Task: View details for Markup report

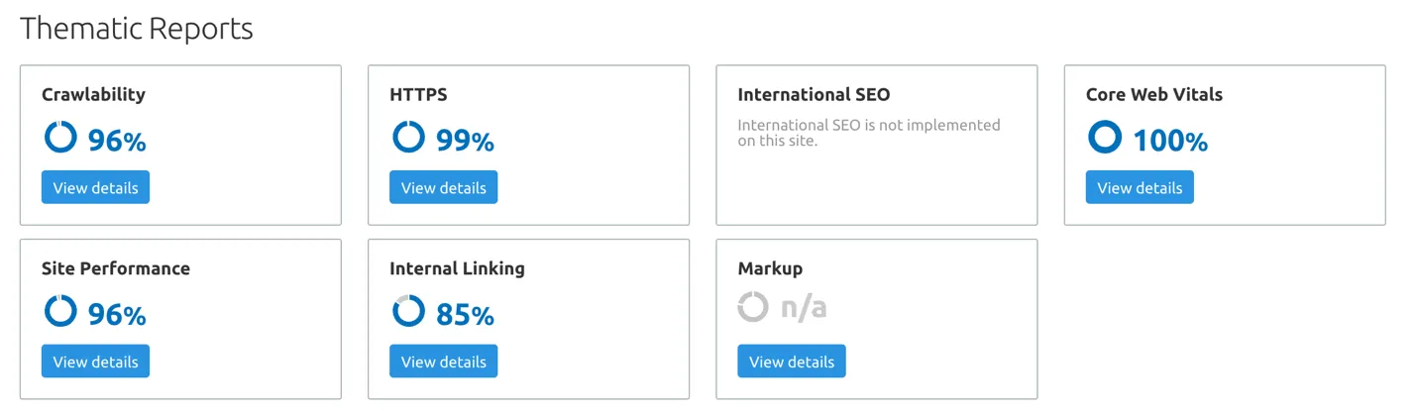Action: (792, 362)
